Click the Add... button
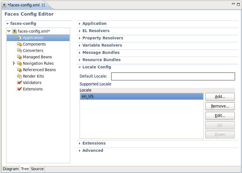This screenshot has height=173, width=242. pos(220,97)
